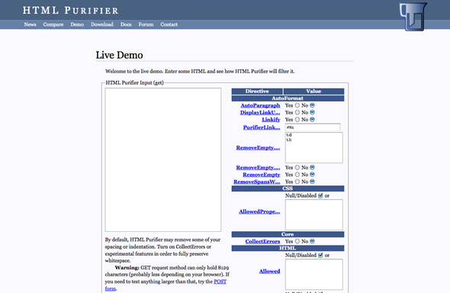The height and width of the screenshot is (293, 450).
Task: Open the Allowed directive link
Action: point(269,271)
